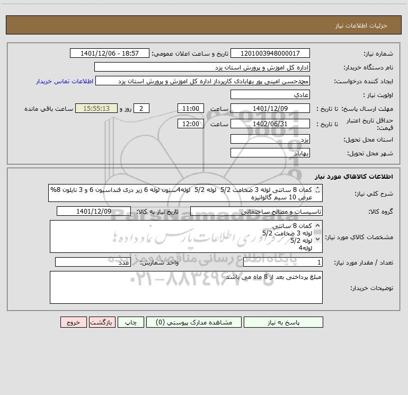This screenshot has width=408, height=395.
Task: Click heading اطلاعات کالاهای مورد نیاز
Action: (354, 177)
